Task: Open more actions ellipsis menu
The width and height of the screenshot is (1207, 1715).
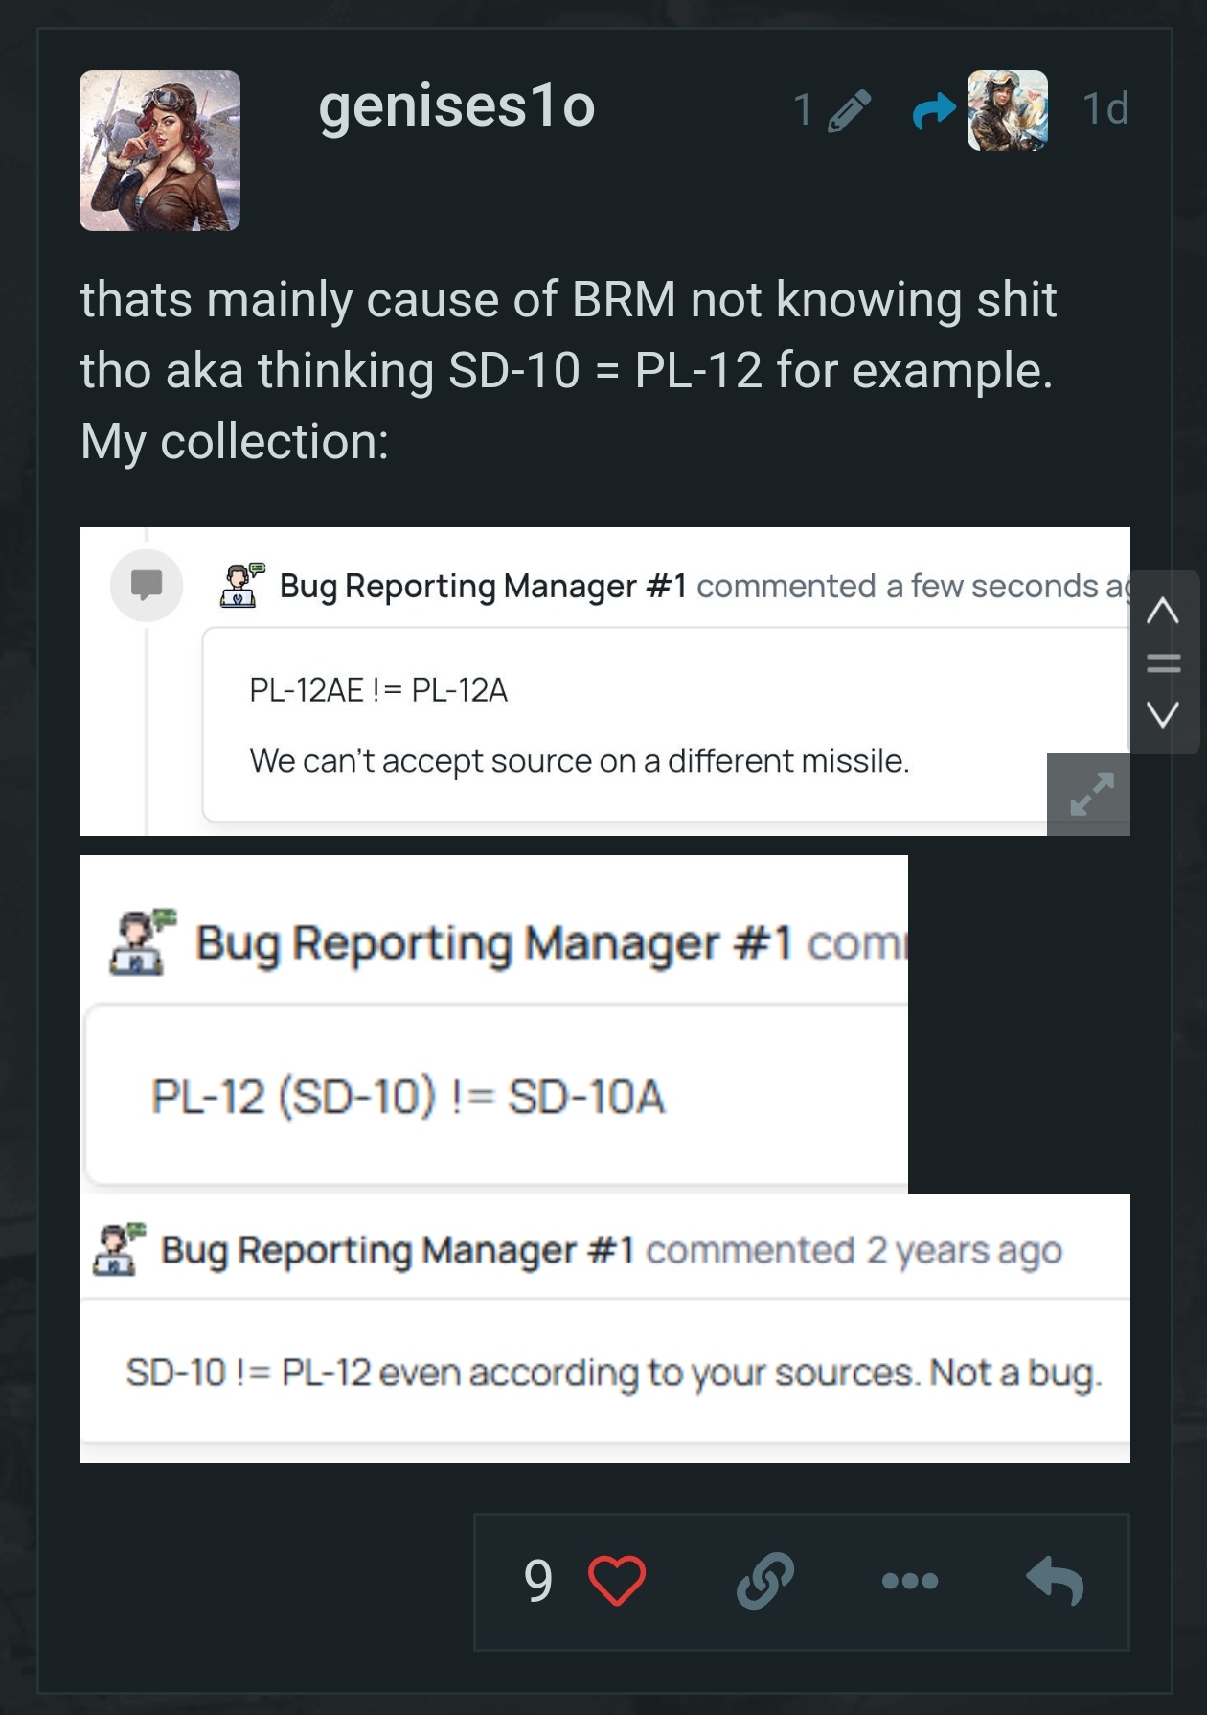Action: (910, 1581)
